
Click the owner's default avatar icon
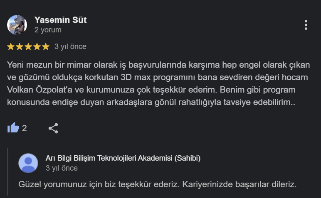pos(28,163)
